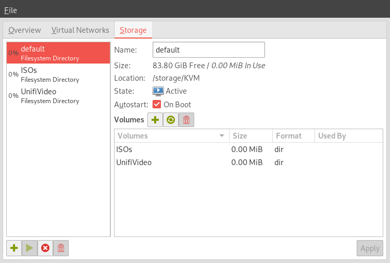Refresh the volume list
The width and height of the screenshot is (390, 263).
(171, 120)
